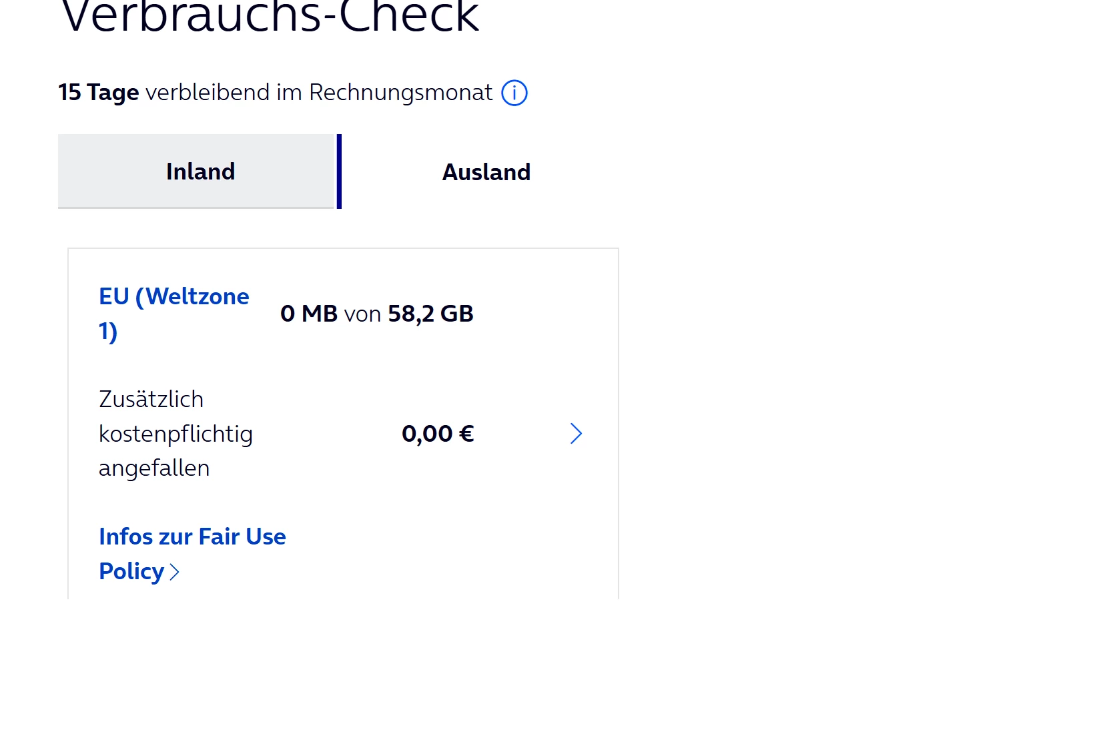This screenshot has width=1095, height=730.
Task: Click the verbleibend im Rechnungsmonat text
Action: (318, 93)
